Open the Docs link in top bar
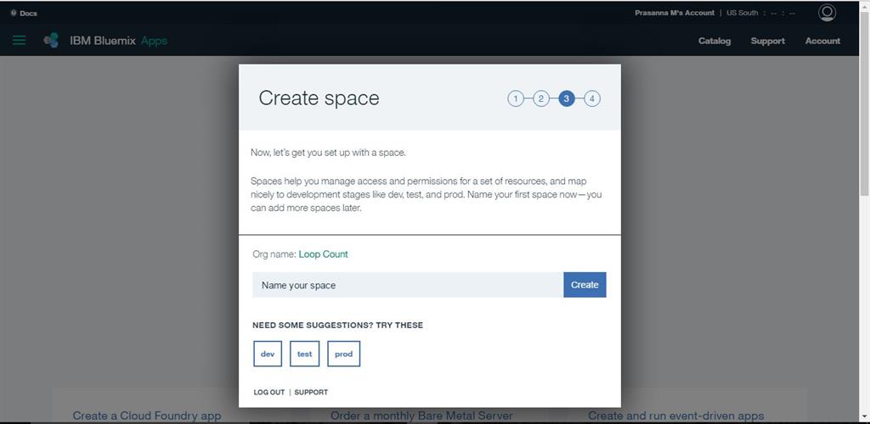 pos(24,14)
